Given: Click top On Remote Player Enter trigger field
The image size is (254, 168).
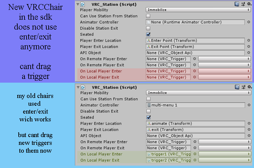Looking at the screenshot, I should [168, 59].
